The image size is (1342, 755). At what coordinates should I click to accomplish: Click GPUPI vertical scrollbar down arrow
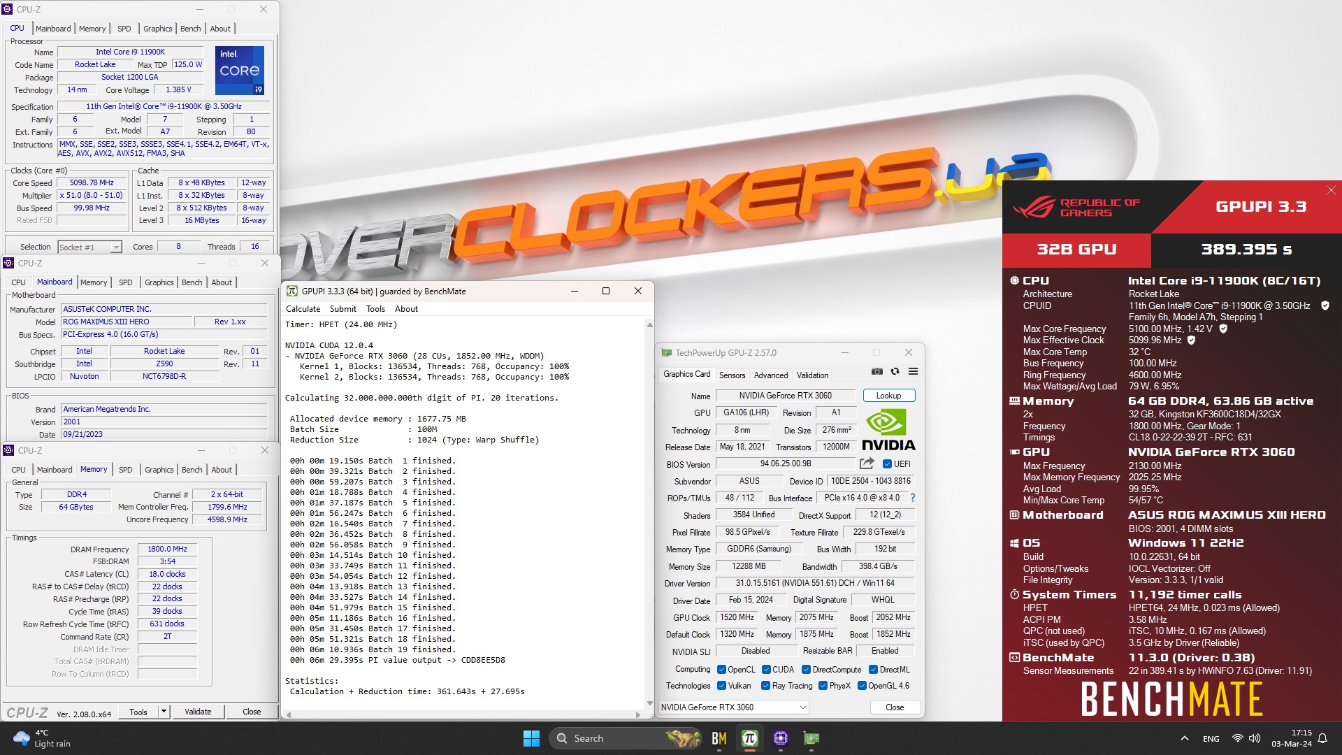pyautogui.click(x=649, y=703)
